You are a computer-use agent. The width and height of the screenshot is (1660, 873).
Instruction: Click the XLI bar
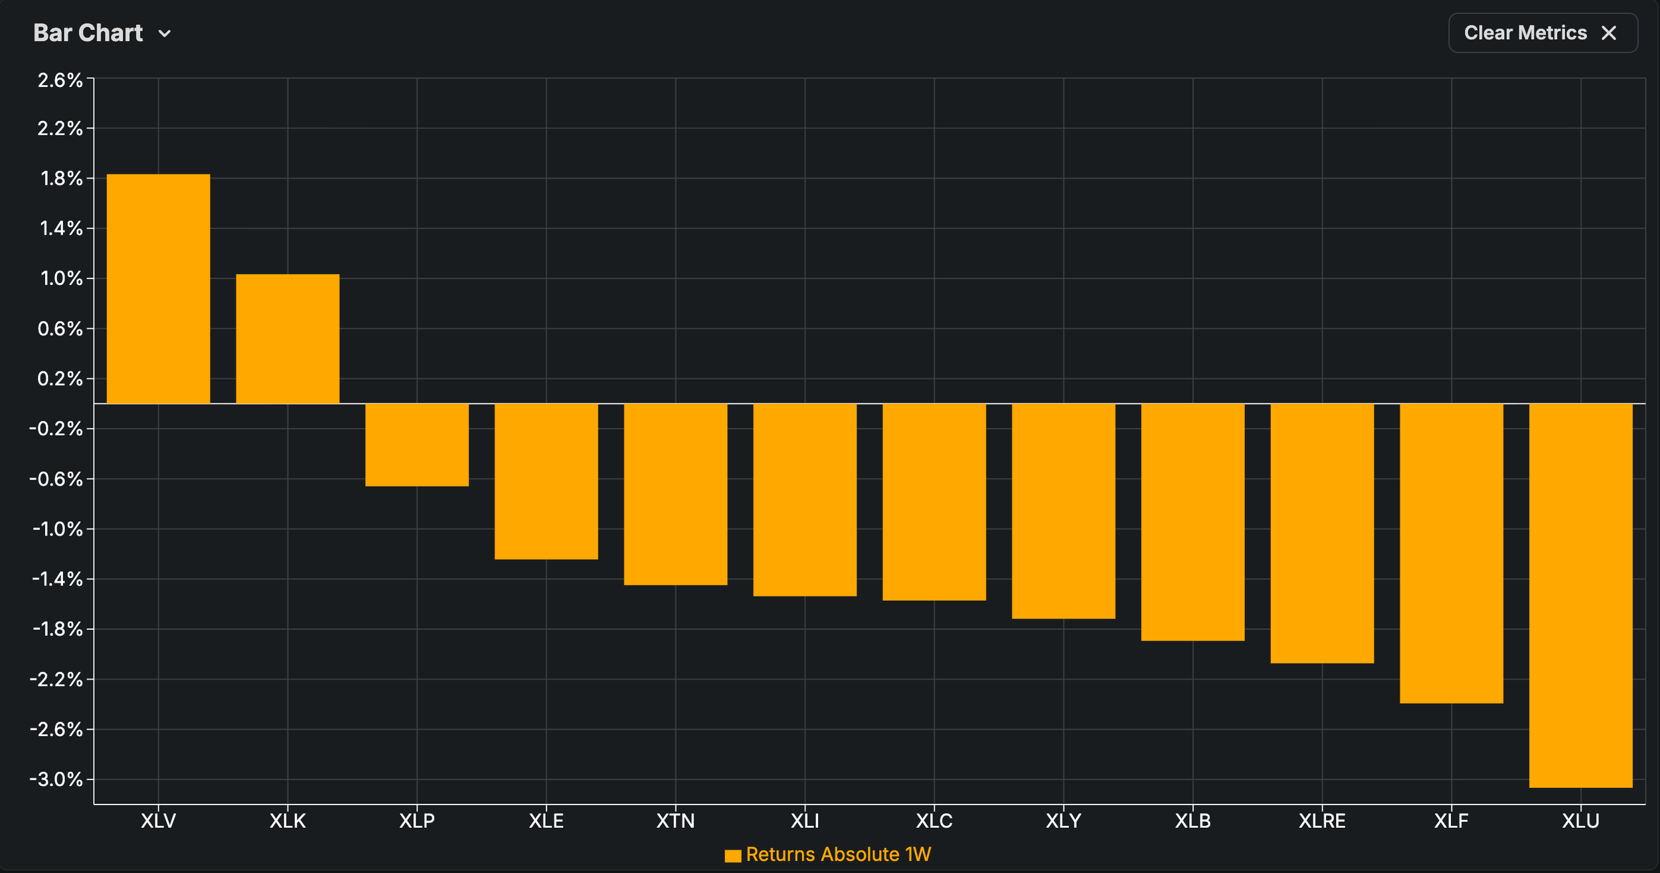(x=805, y=500)
